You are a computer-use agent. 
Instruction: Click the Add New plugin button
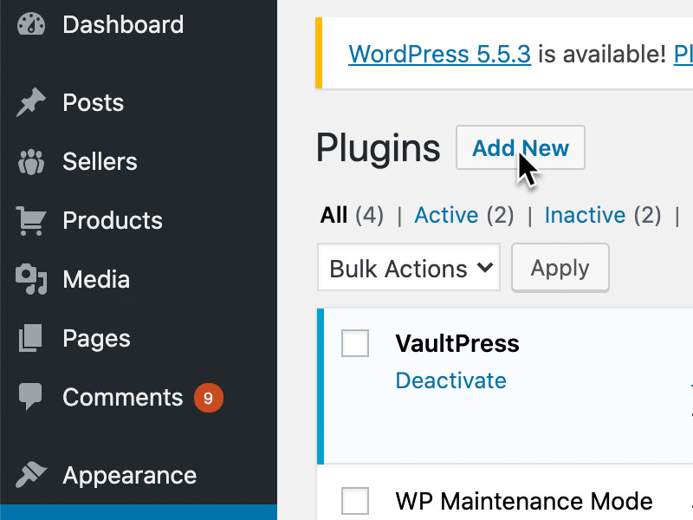[x=521, y=147]
